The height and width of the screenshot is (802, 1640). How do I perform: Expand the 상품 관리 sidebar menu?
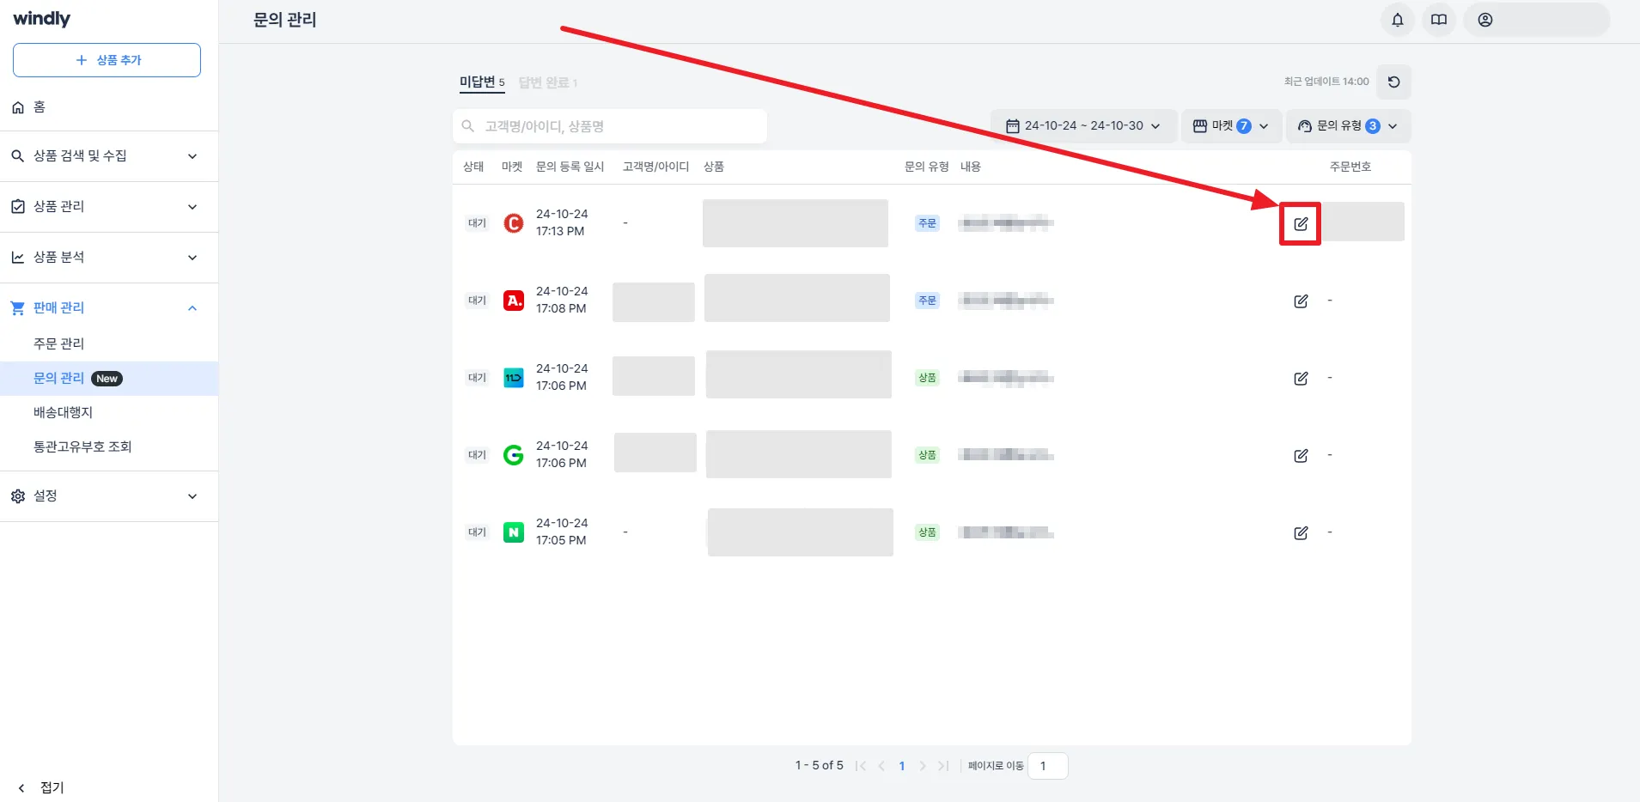pos(109,207)
